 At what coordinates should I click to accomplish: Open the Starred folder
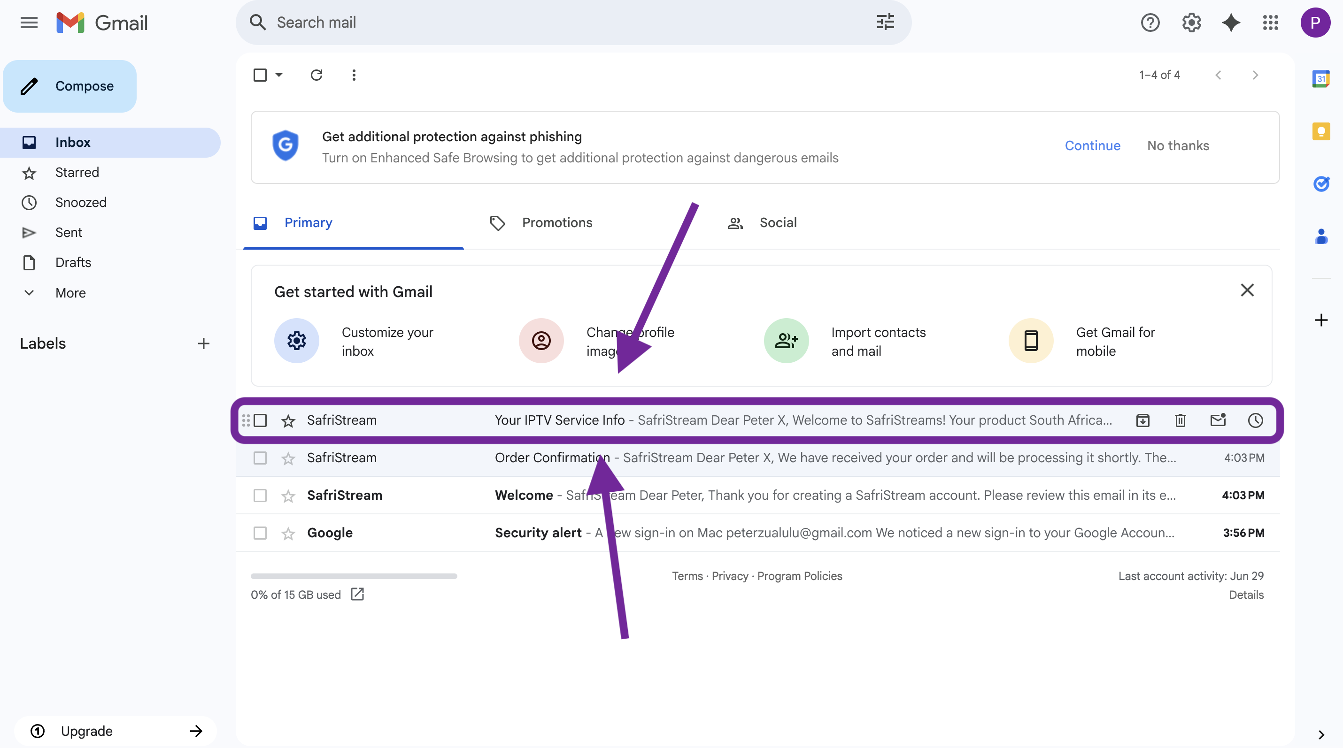110,172
